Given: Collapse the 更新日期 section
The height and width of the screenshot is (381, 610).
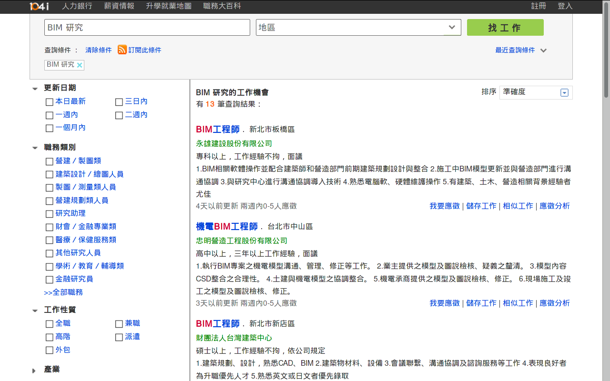Looking at the screenshot, I should [x=35, y=89].
